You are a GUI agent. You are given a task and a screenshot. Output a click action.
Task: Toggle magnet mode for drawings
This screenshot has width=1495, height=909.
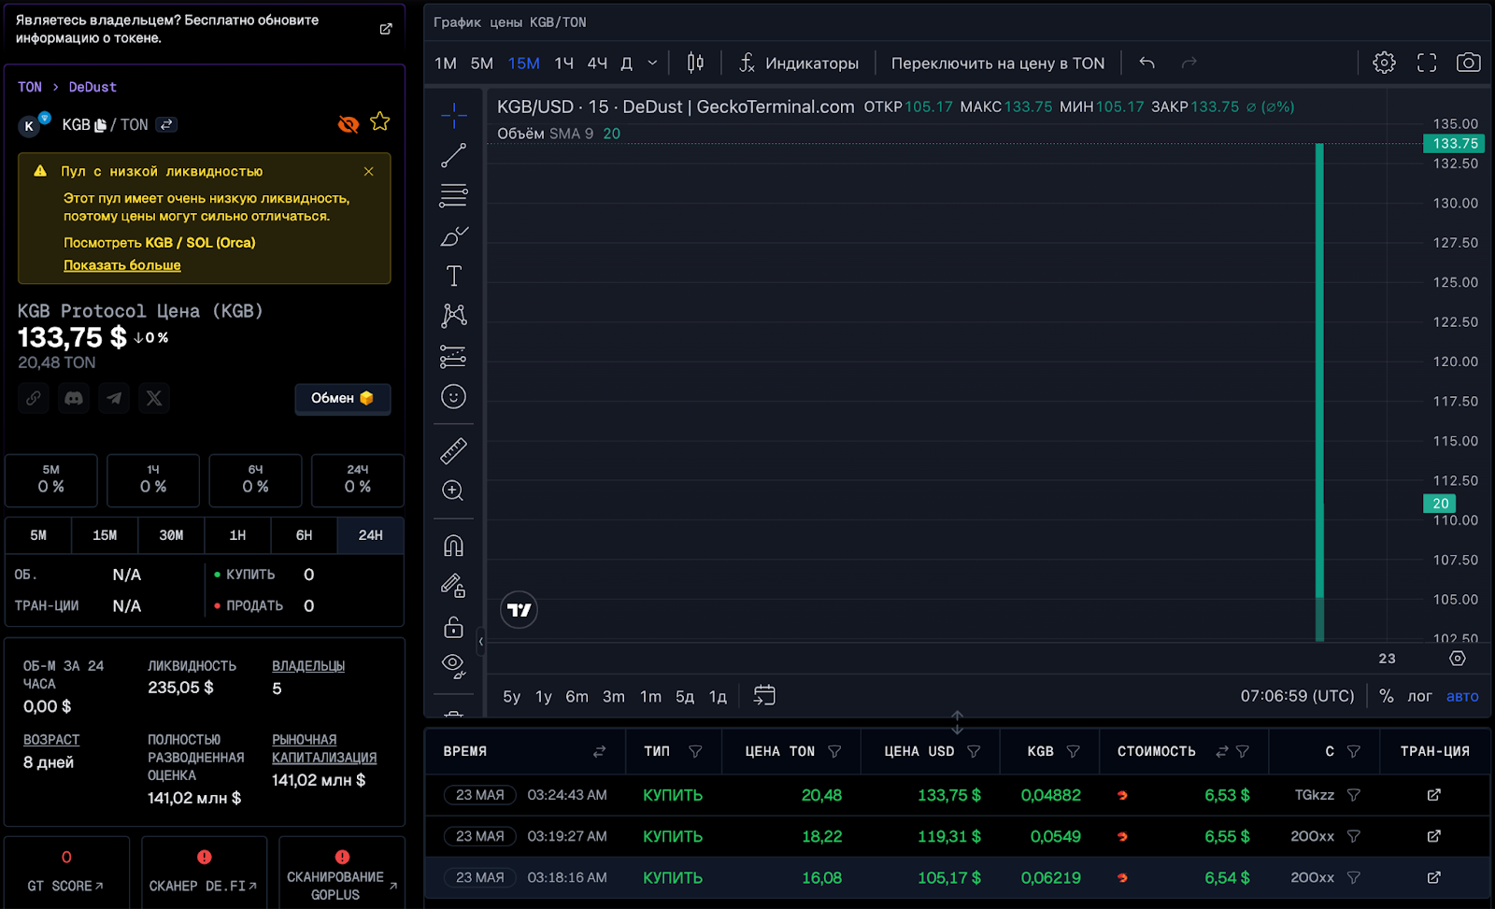pyautogui.click(x=453, y=546)
